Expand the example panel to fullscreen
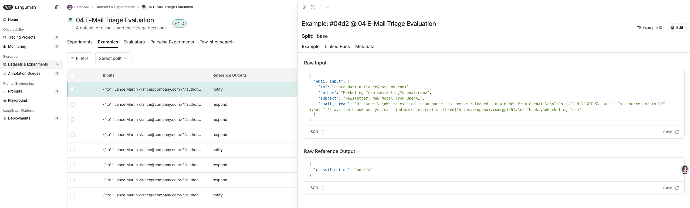Screen dimensions: 690x208 coord(313,7)
